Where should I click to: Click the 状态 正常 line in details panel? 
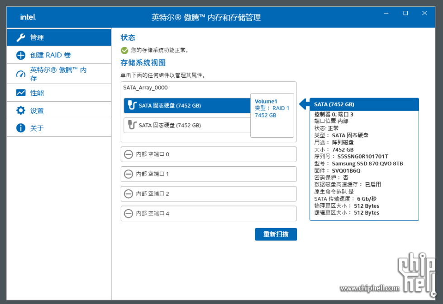[x=326, y=128]
